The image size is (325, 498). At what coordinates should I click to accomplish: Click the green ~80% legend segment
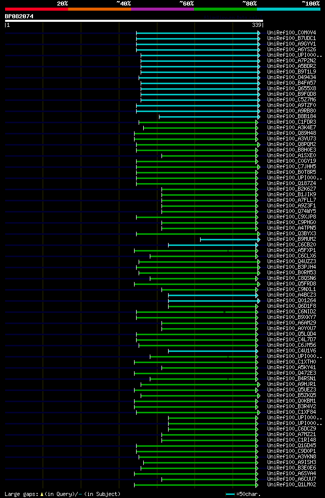(225, 9)
